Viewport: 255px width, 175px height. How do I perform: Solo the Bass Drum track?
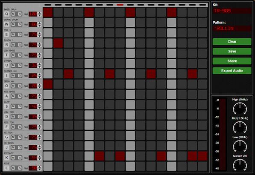tap(20, 14)
